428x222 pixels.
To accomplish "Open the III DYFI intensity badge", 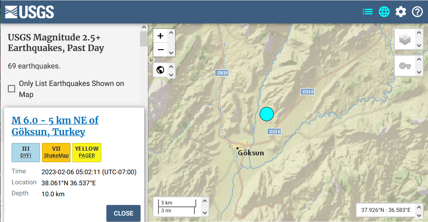I will [x=26, y=153].
